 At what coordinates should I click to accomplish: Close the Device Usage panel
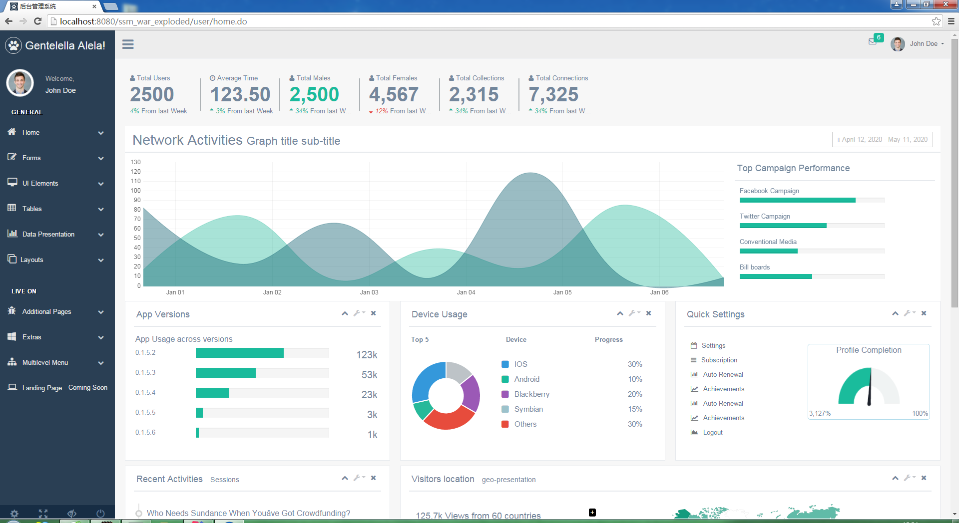648,313
